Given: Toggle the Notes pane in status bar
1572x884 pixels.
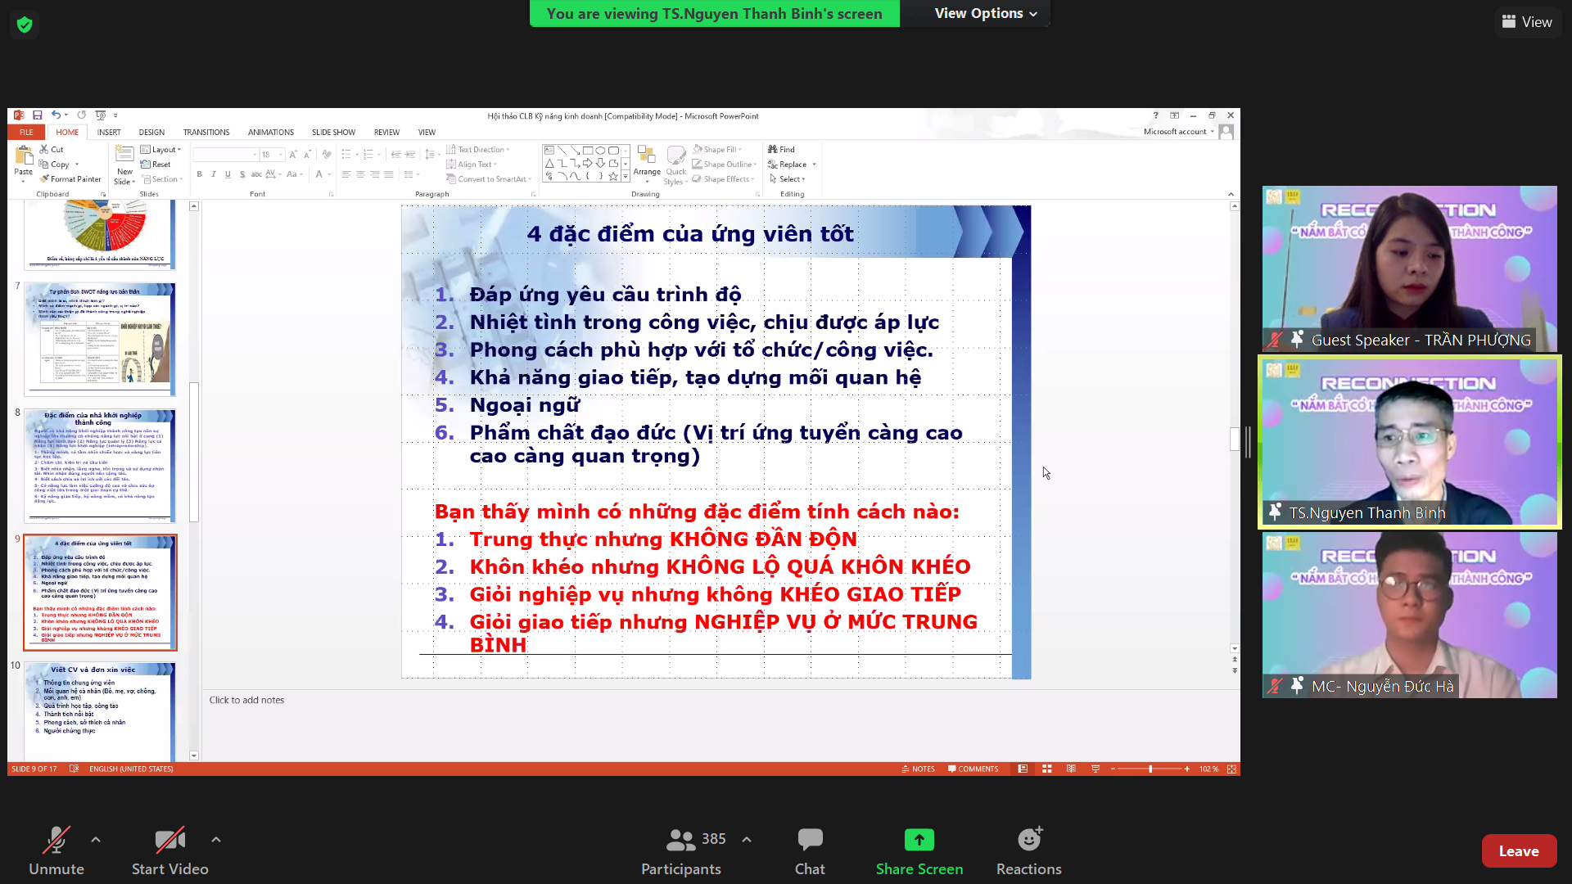Looking at the screenshot, I should tap(918, 769).
